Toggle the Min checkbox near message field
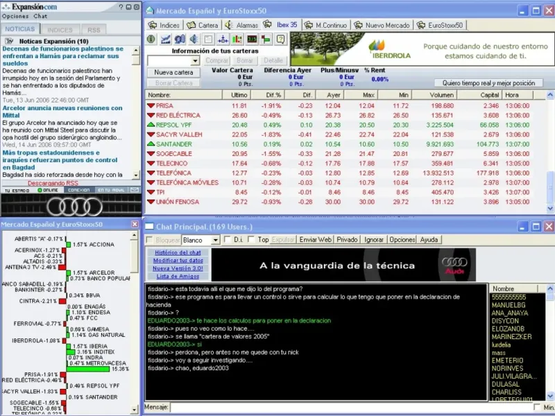Viewport: 555px width, 416px height. click(537, 407)
